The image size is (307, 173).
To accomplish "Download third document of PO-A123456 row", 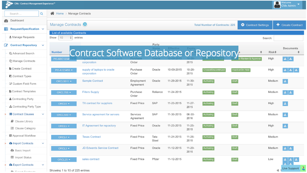I will coord(296,70).
